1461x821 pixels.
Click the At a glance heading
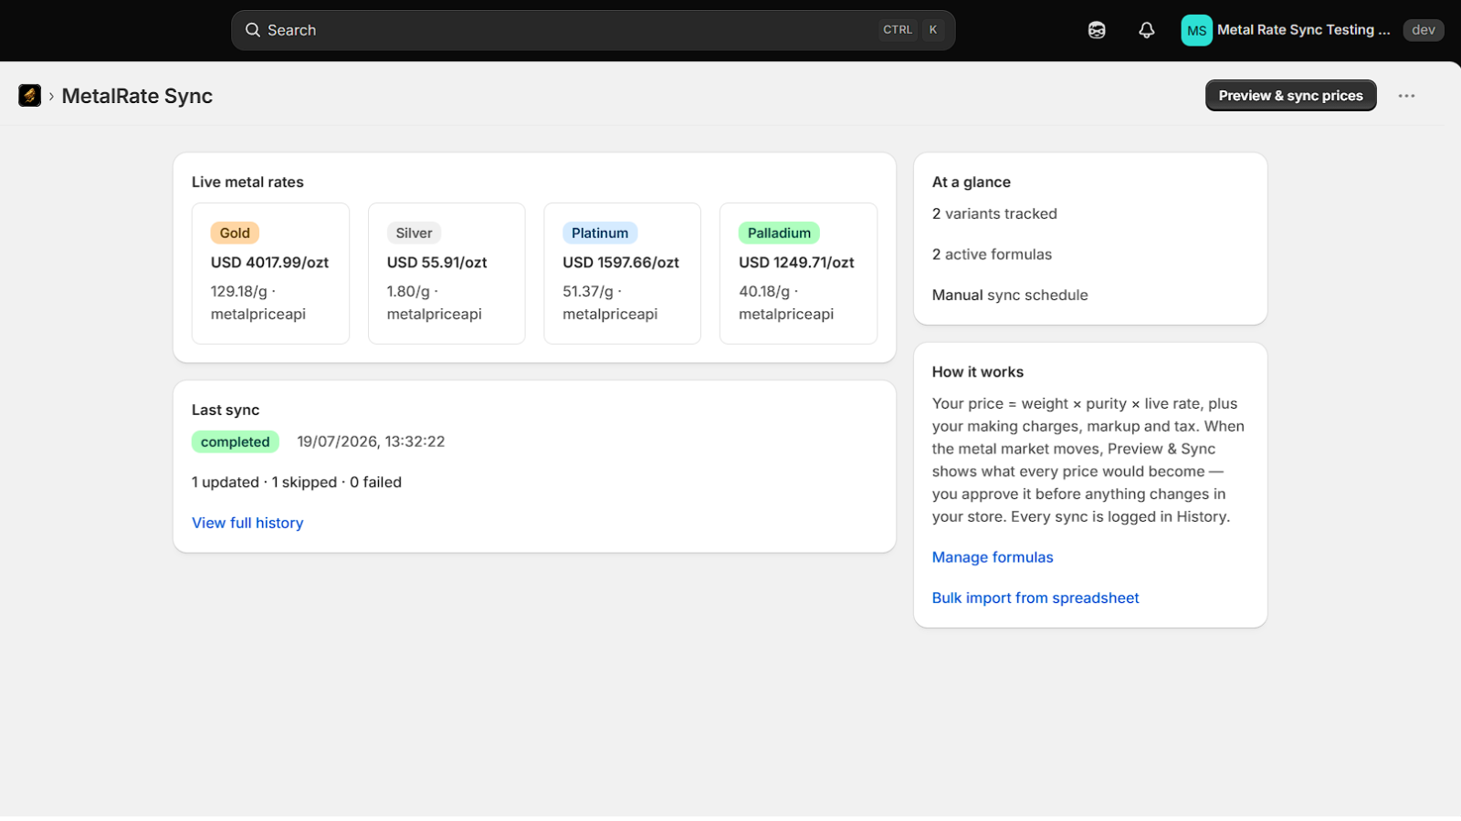[x=972, y=182]
